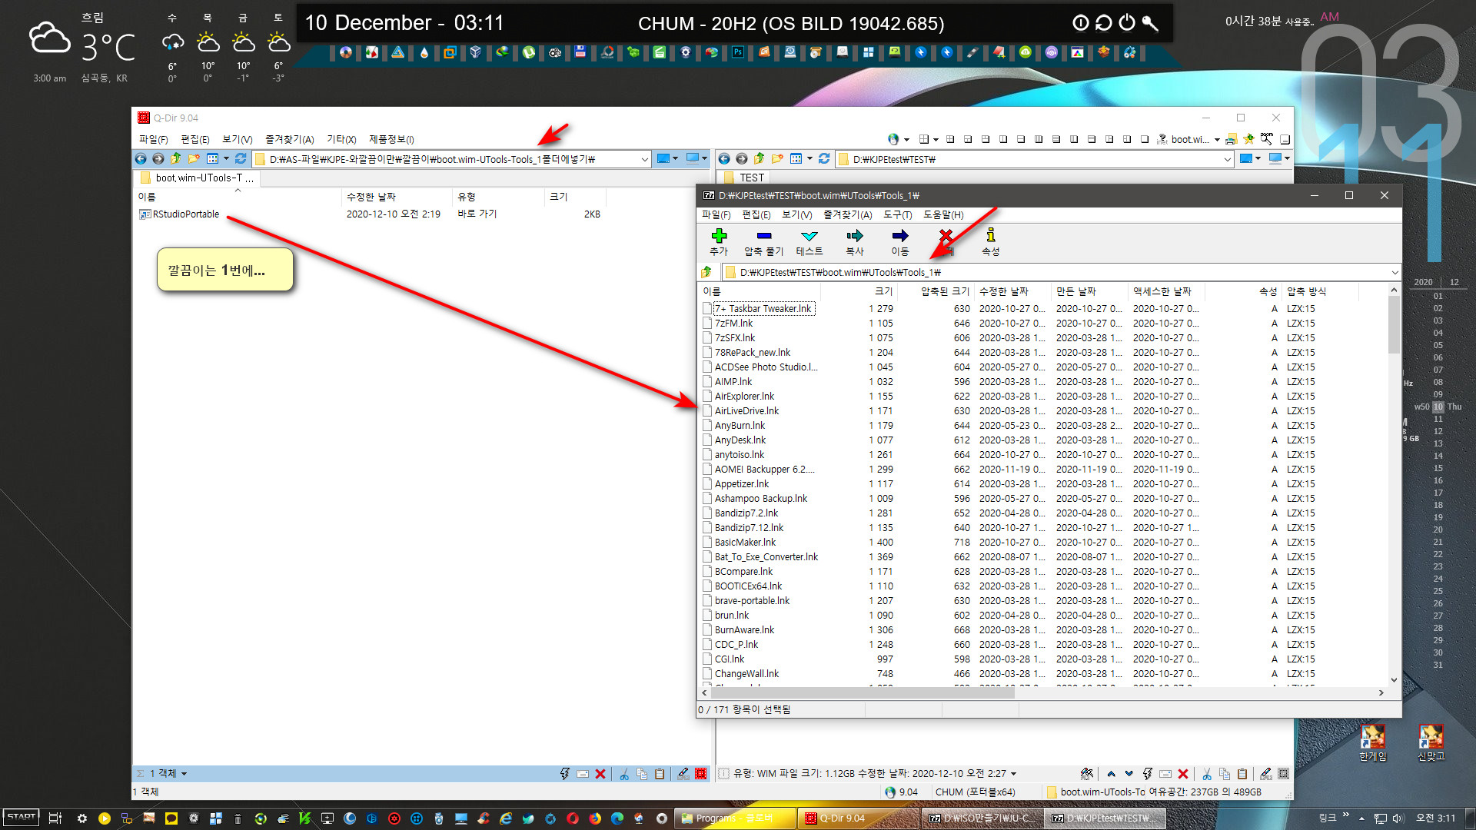The height and width of the screenshot is (830, 1476).
Task: Click the power icon in the top desktop bar
Action: 1127,23
